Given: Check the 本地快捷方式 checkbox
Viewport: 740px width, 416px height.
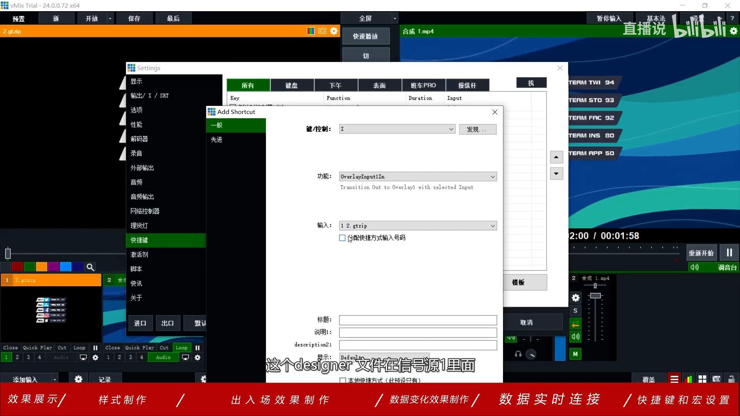Looking at the screenshot, I should click(x=343, y=380).
